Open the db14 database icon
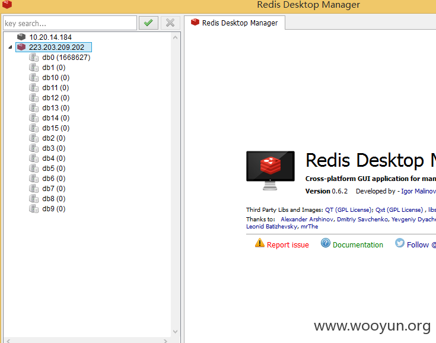The width and height of the screenshot is (436, 343). (x=34, y=118)
